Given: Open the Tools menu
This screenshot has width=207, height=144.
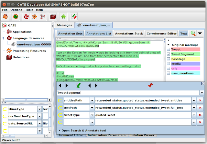Looking at the screenshot, I should pyautogui.click(x=29, y=10).
